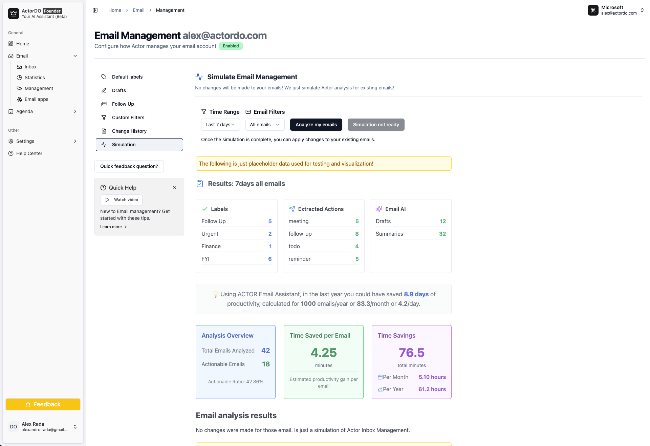650x446 pixels.
Task: Follow the Learn more link
Action: (113, 227)
